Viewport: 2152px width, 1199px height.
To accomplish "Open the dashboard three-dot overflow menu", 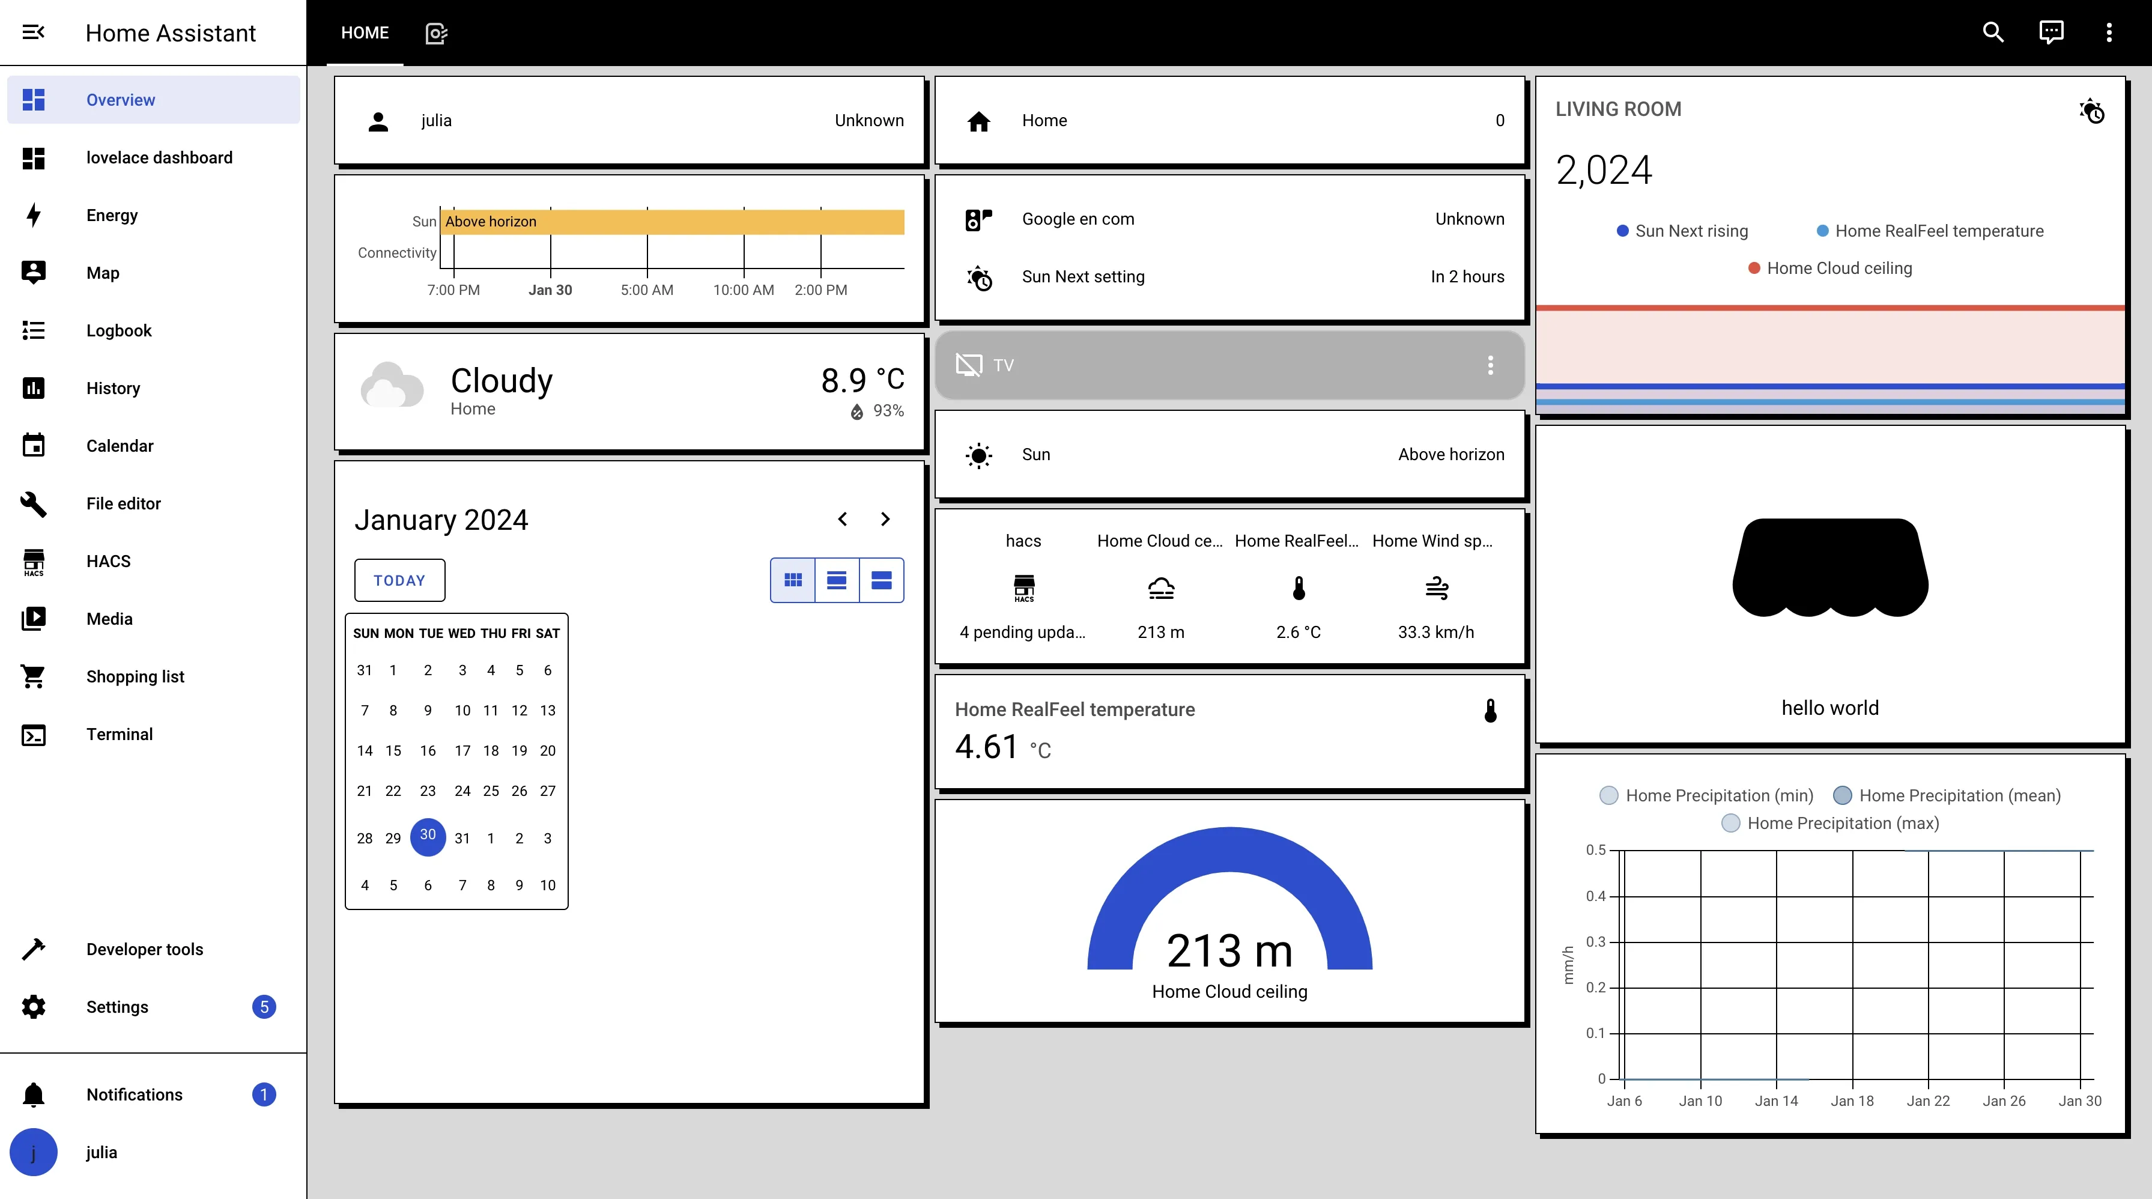I will 2109,32.
